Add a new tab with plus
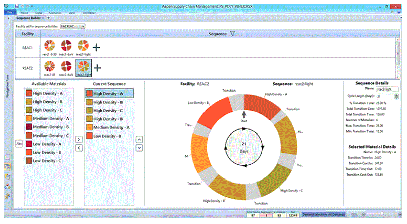Image resolution: width=407 pixels, height=224 pixels. [48, 18]
